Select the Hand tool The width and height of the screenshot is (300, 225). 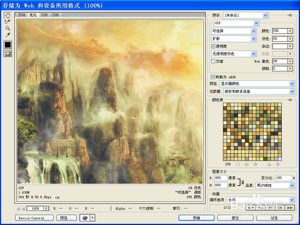point(7,15)
